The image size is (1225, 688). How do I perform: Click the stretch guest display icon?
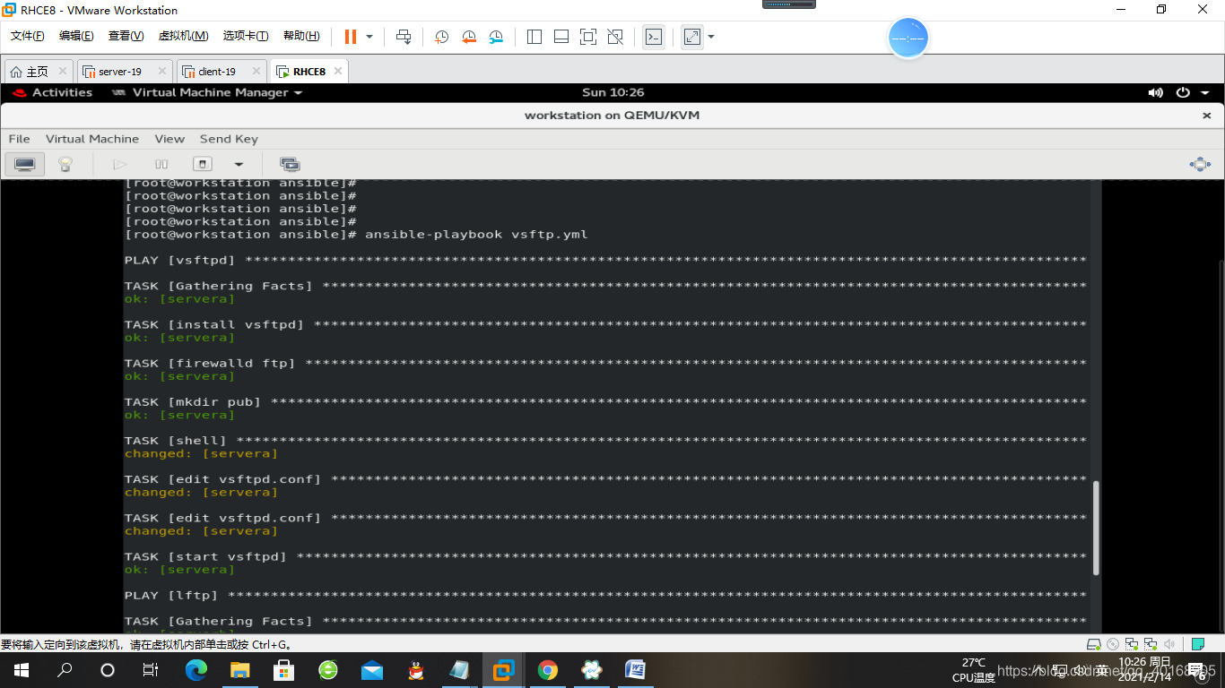691,37
